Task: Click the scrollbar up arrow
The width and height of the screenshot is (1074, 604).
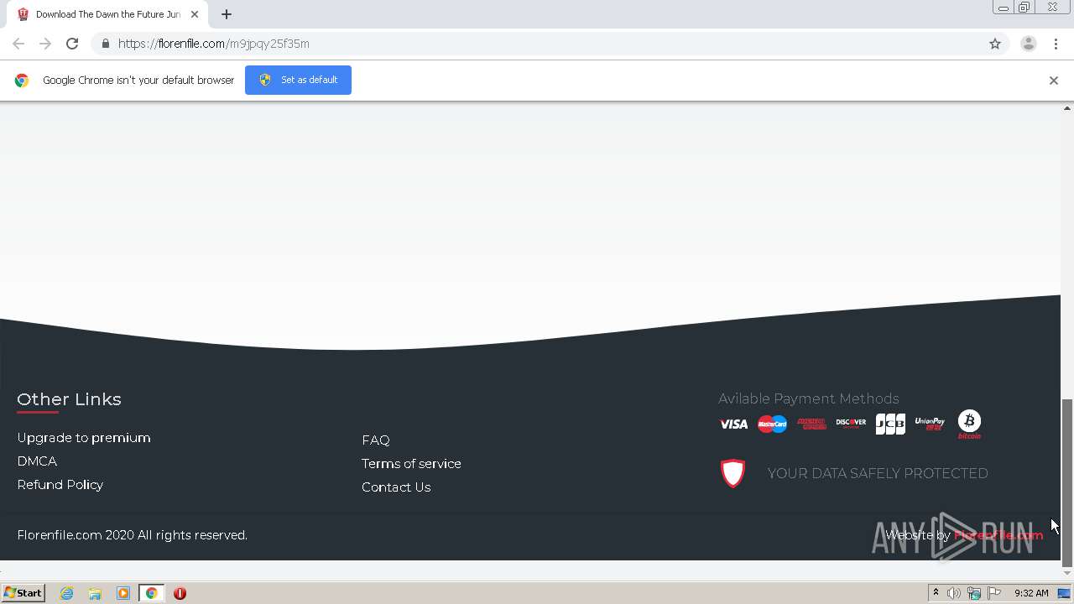Action: [1067, 108]
